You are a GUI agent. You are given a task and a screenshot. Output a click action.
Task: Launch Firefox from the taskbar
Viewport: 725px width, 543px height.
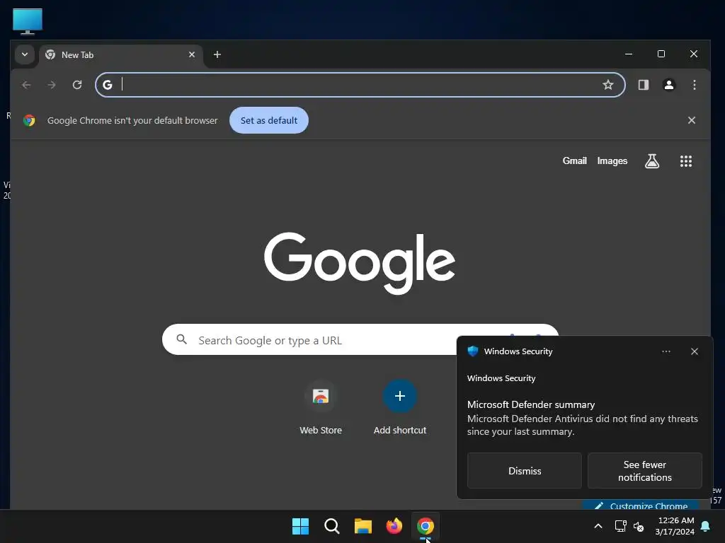394,526
